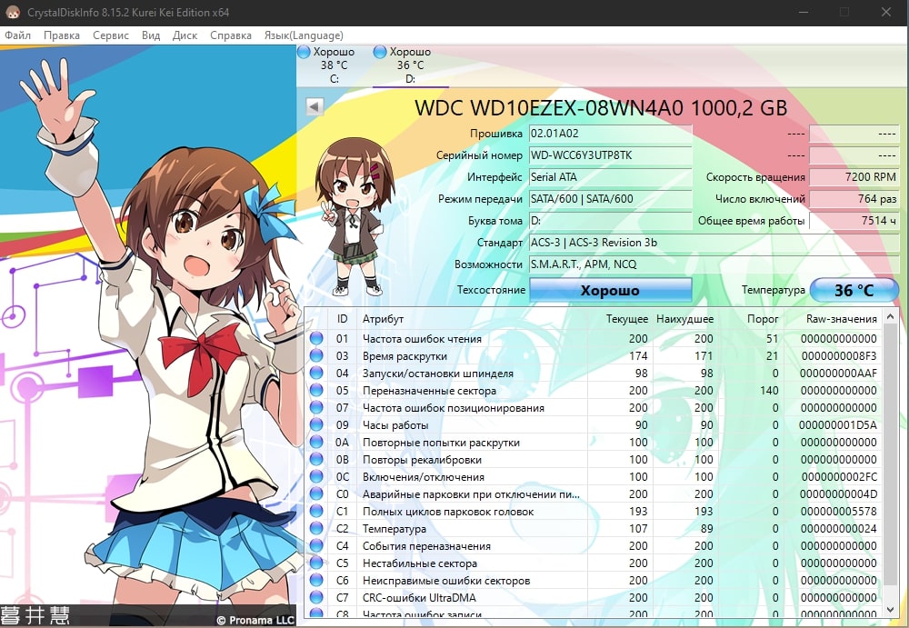Click the Хорошо health status button
The width and height of the screenshot is (909, 628).
tap(610, 291)
